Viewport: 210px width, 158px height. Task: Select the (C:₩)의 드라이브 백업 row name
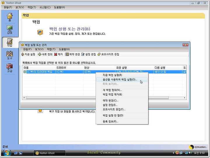point(39,72)
